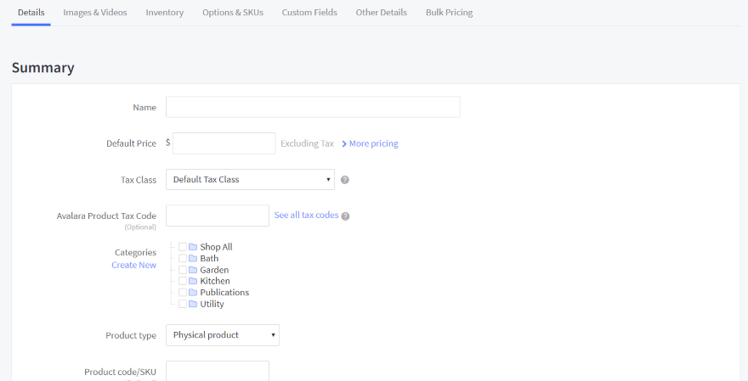Focus the product Name input field
The width and height of the screenshot is (748, 381).
point(313,107)
